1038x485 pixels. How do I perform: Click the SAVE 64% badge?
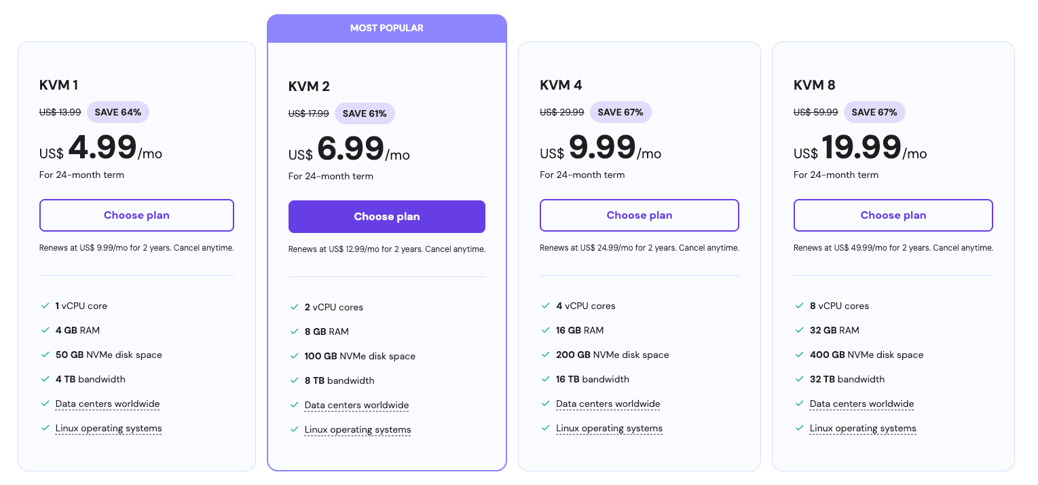click(x=117, y=112)
